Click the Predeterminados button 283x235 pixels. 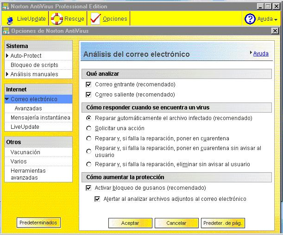coord(38,223)
